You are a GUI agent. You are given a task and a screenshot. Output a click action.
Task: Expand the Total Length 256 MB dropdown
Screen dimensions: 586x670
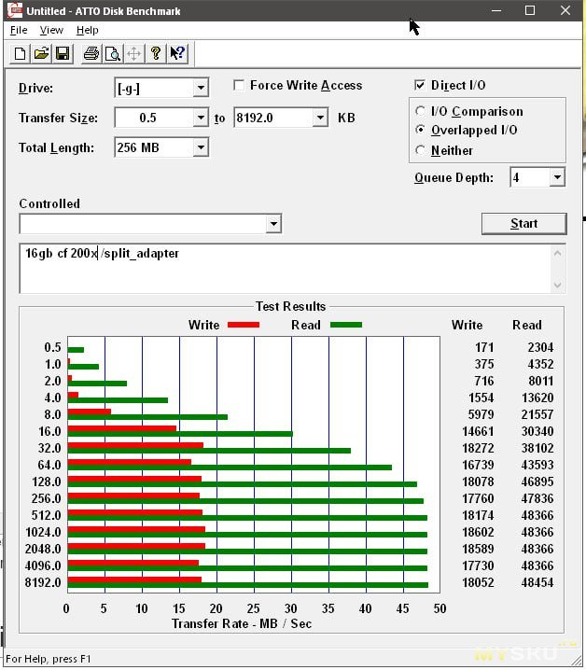coord(201,147)
